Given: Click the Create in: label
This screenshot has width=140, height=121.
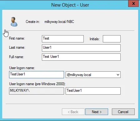Looking at the screenshot, I should click(x=33, y=22).
